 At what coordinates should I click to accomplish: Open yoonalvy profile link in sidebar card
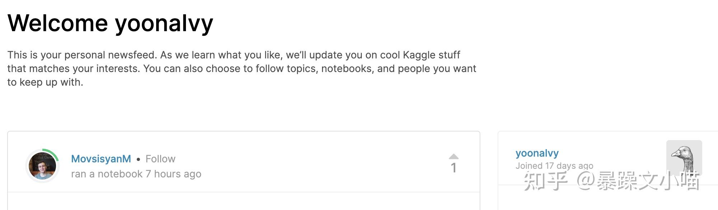point(537,153)
